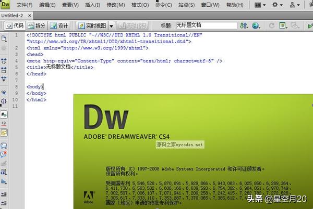This screenshot has height=209, width=313.
Task: Open the visual aids icon
Action: click(295, 25)
